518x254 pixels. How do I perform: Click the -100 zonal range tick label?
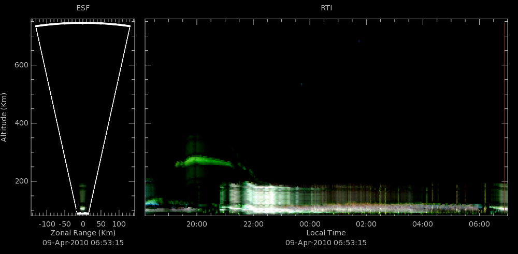47,224
